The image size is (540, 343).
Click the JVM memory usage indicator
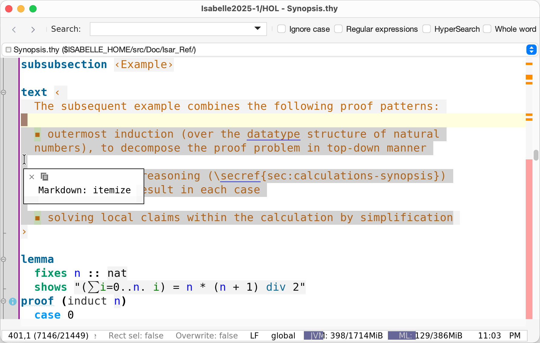(x=343, y=335)
